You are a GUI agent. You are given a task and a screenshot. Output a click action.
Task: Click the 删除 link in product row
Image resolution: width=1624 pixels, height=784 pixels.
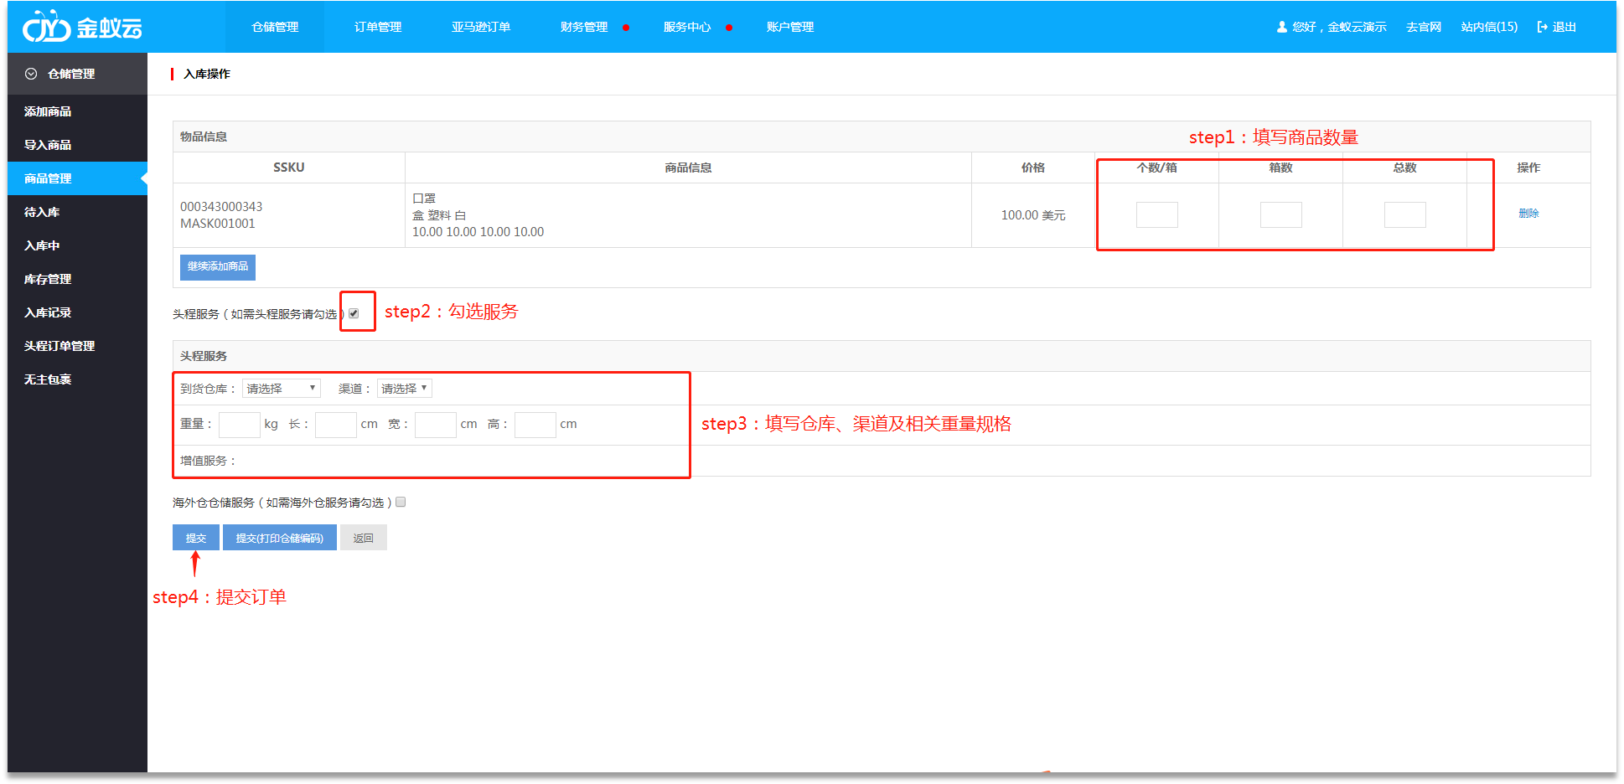pyautogui.click(x=1528, y=214)
